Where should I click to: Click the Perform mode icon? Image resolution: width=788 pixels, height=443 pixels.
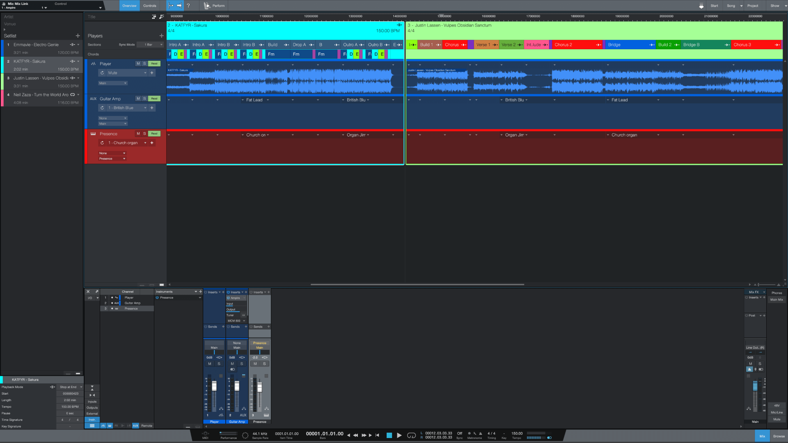tap(207, 6)
